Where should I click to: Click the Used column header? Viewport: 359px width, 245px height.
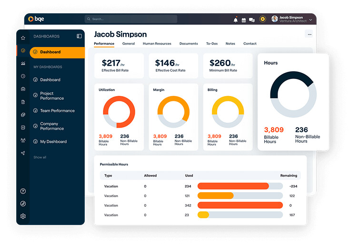click(189, 176)
